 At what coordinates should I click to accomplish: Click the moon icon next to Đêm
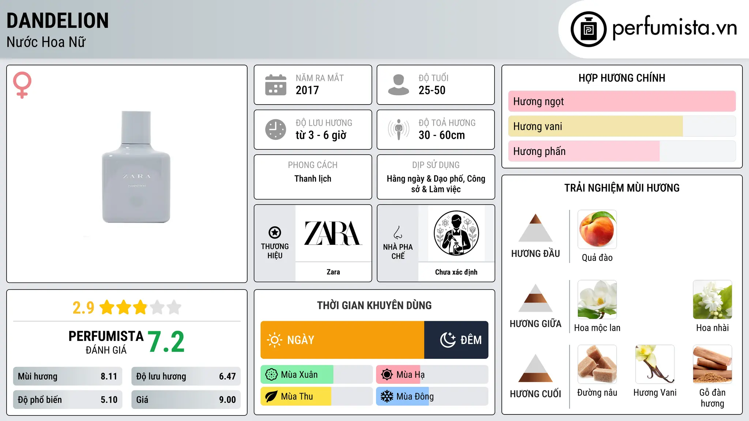pos(448,340)
